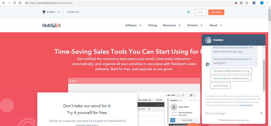This screenshot has width=271, height=126.
Task: Open the privacy policy link in chat
Action: 246,105
